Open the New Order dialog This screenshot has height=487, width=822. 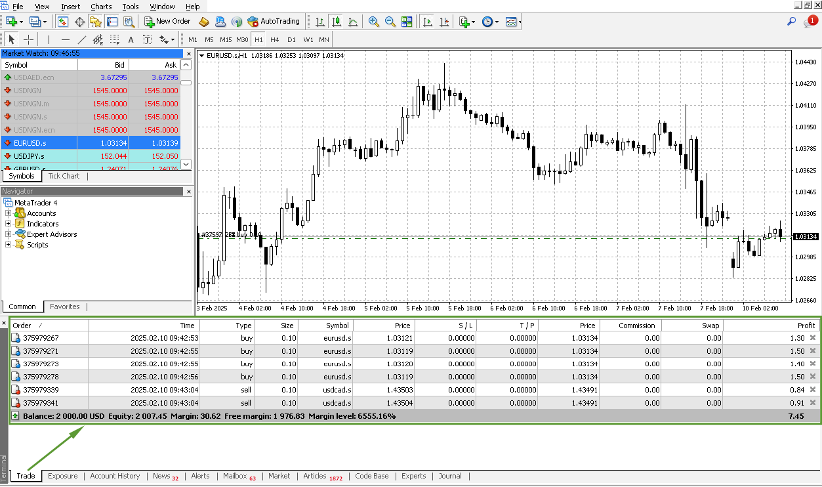coord(167,20)
